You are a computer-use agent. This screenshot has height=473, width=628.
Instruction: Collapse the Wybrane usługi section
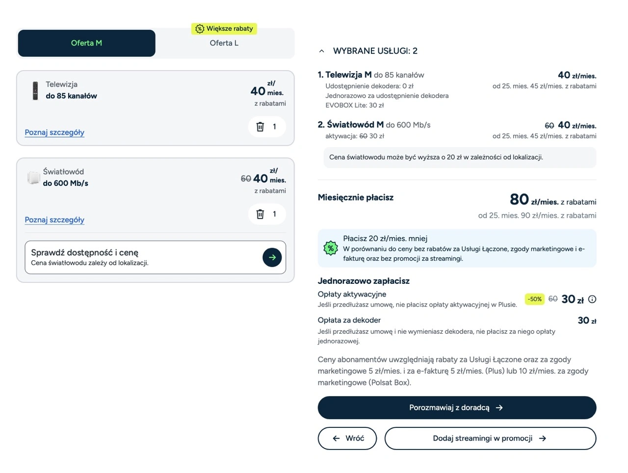point(322,51)
